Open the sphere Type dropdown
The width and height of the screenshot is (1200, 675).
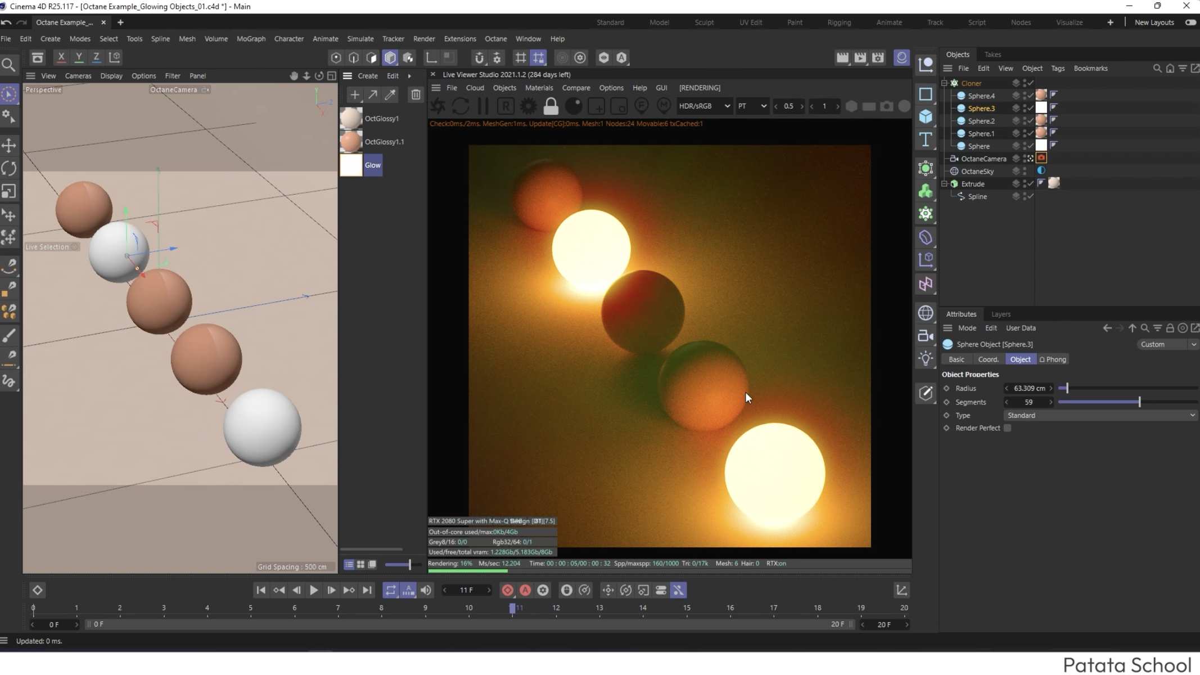[x=1100, y=415]
